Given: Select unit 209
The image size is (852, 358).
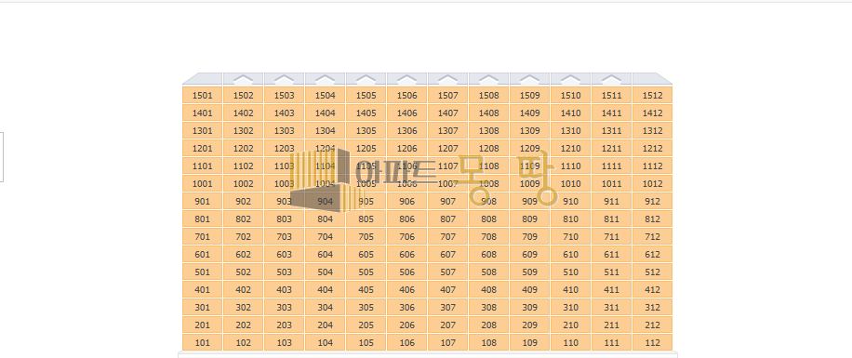Looking at the screenshot, I should tap(530, 325).
